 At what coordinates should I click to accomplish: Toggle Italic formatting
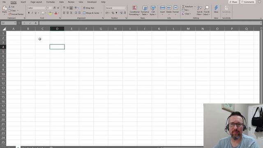(32, 13)
